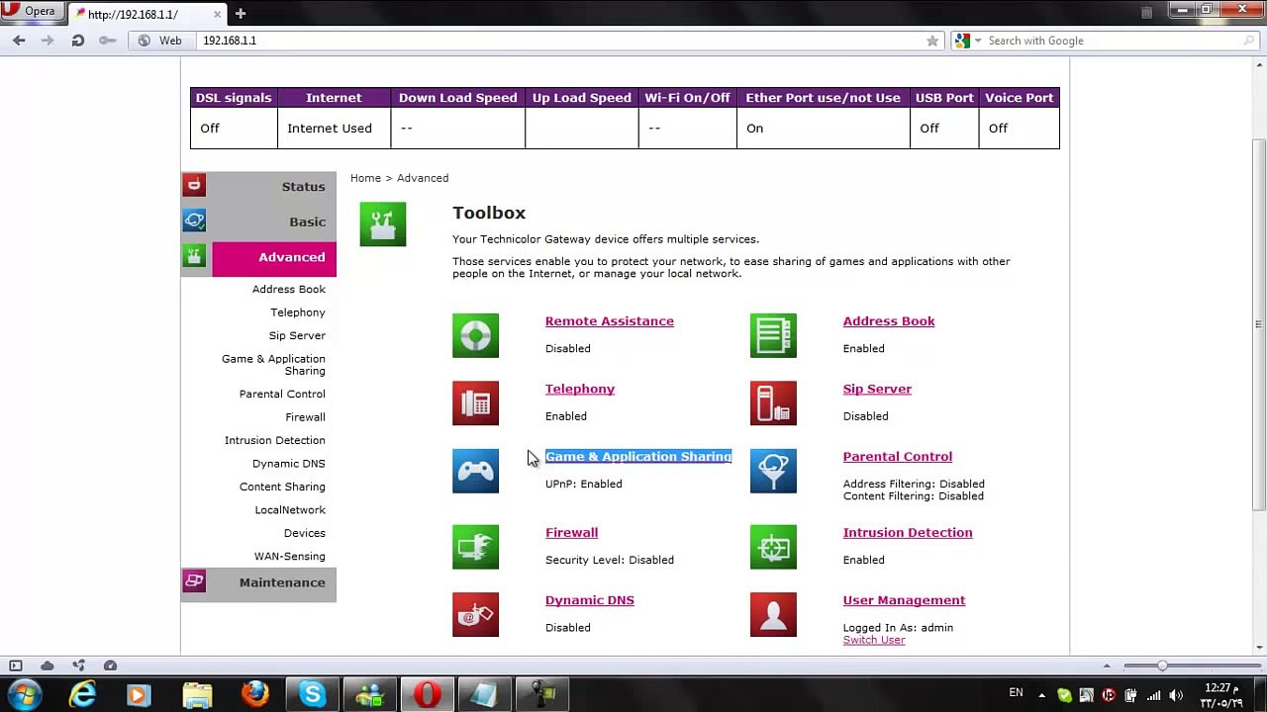Open the search engine dropdown arrow

point(978,41)
